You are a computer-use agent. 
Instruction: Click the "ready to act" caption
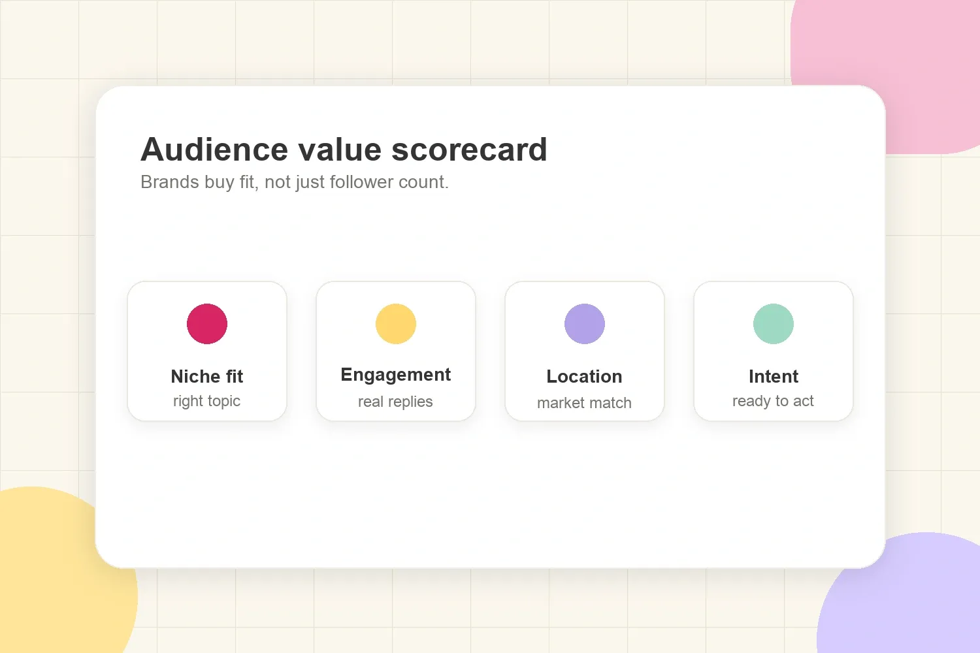pyautogui.click(x=773, y=401)
